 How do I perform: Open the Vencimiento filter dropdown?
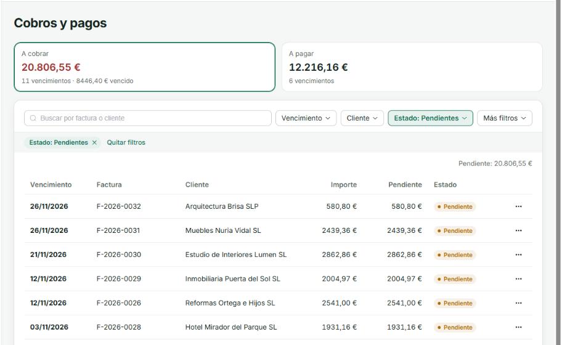pos(306,118)
